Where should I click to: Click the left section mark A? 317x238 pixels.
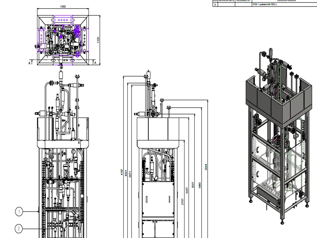(x=29, y=63)
